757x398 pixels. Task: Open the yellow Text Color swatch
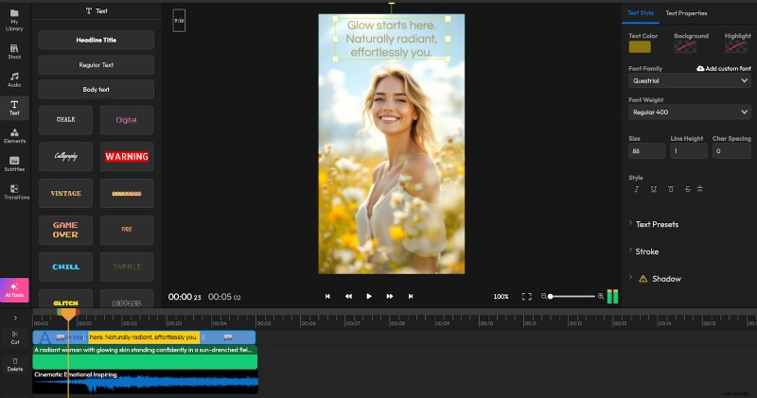click(x=640, y=46)
